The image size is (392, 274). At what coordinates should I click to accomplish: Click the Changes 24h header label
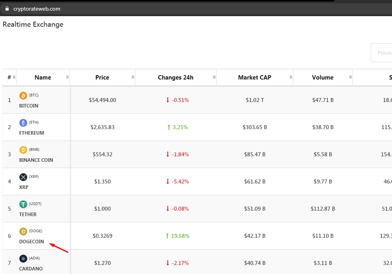tap(176, 78)
